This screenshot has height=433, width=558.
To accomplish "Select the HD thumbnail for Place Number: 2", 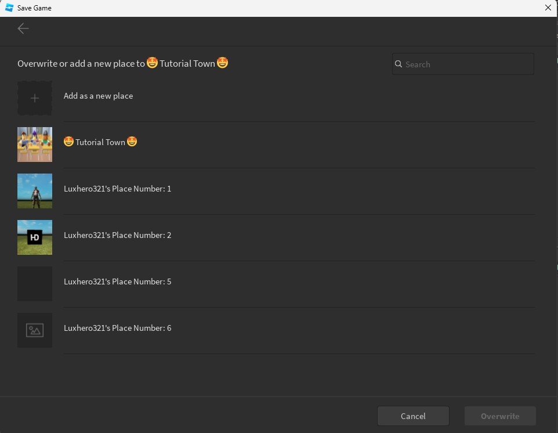I will coord(35,237).
